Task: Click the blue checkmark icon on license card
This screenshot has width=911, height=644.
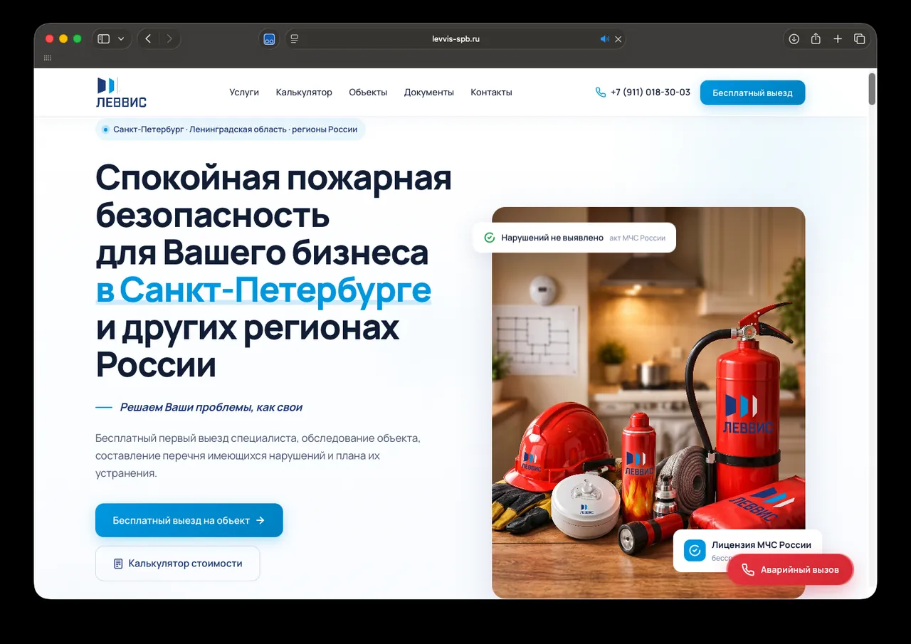Action: click(x=695, y=551)
